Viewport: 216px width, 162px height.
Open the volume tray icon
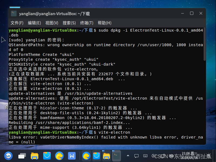(153, 156)
